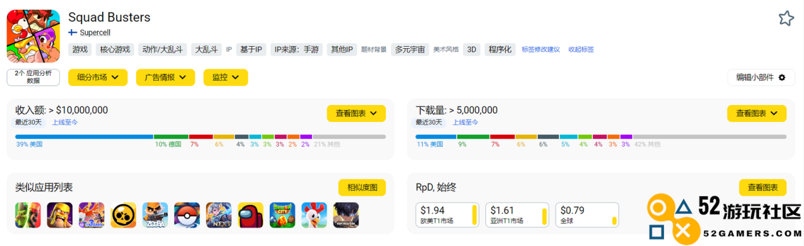Select the 动作/大乱斗 tag
Screen dimensions: 804x246
163,49
